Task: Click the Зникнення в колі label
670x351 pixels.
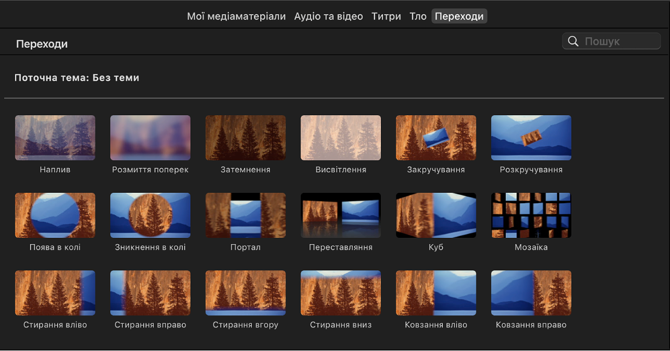Action: tap(150, 247)
